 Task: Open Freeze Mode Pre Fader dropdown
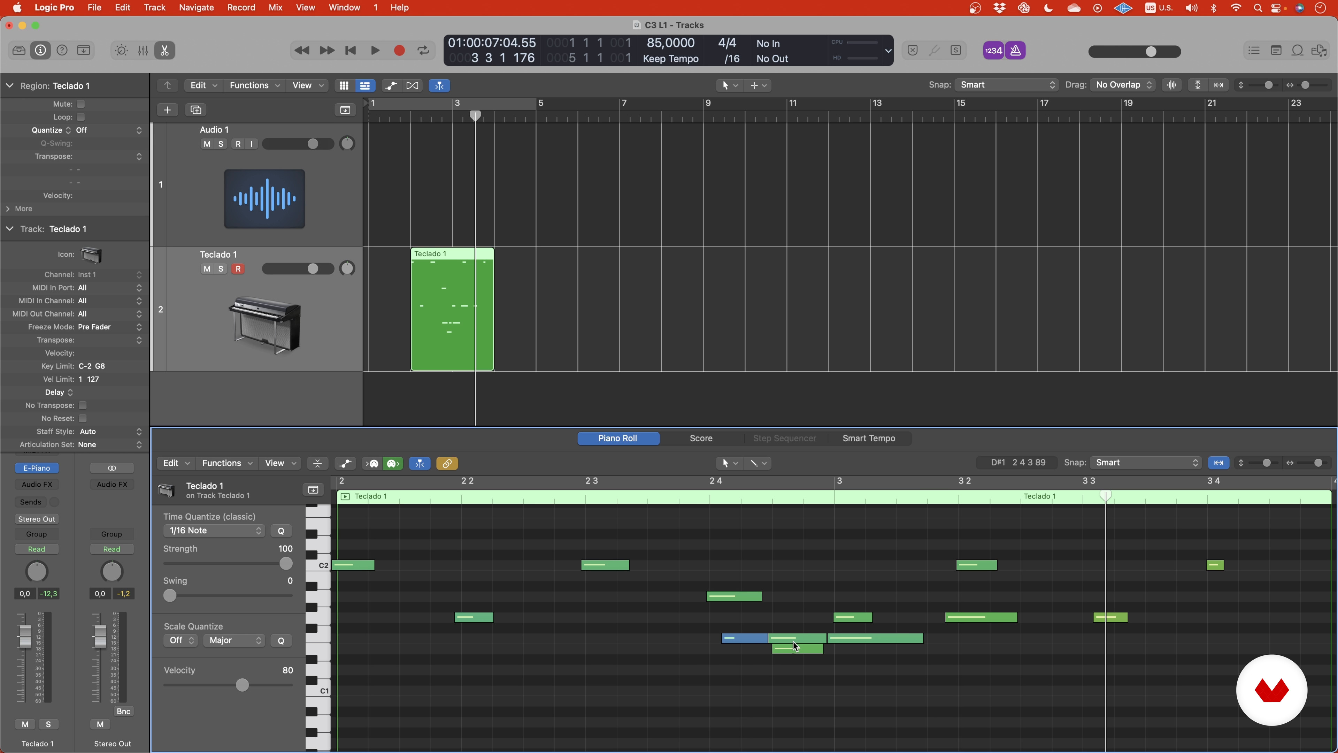click(x=110, y=327)
